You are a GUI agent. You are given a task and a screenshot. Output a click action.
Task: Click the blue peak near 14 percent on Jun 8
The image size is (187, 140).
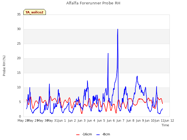click(137, 76)
